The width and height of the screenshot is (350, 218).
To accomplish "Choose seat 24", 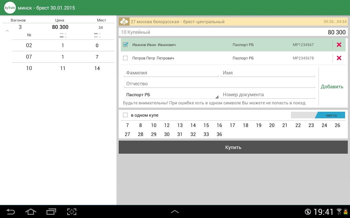I will click(324, 125).
